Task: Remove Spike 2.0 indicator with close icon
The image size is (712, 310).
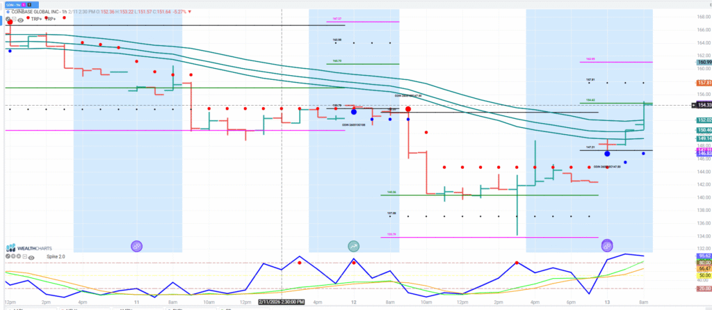Action: coord(8,256)
